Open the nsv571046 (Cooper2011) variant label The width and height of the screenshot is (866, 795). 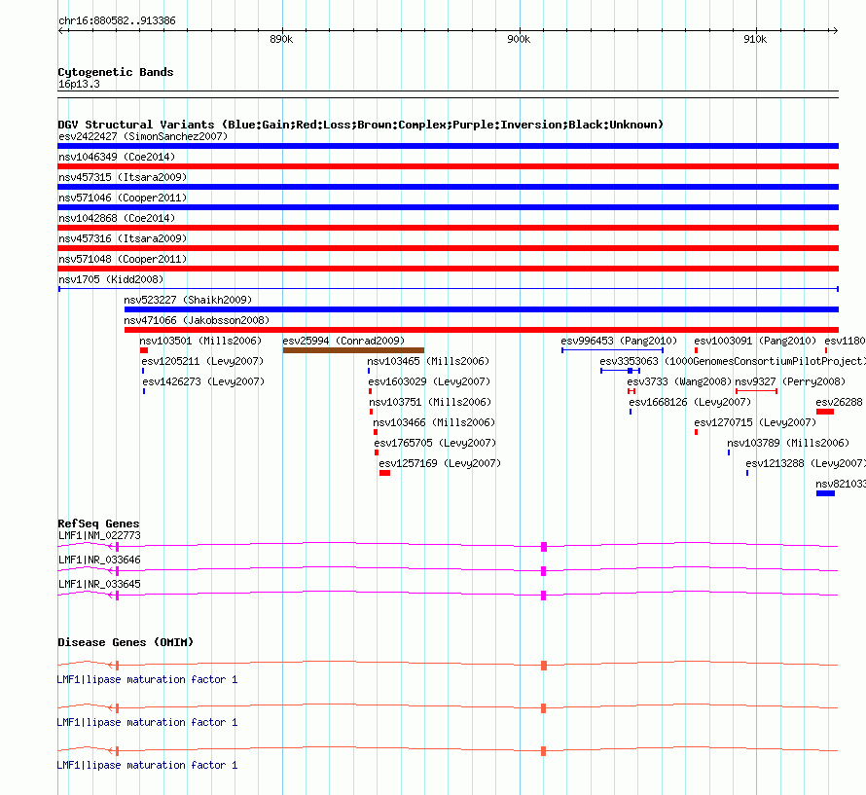123,198
